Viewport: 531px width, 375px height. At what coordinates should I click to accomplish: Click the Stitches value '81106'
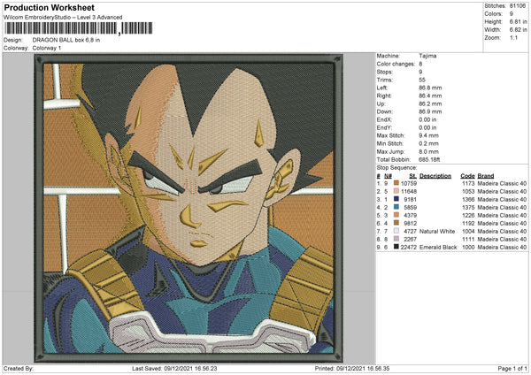pos(518,6)
